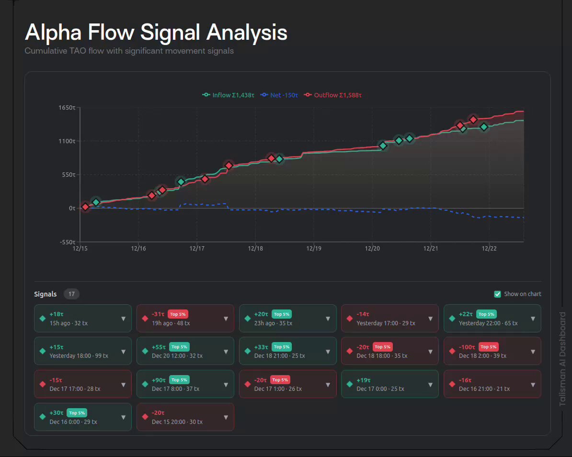Click the first red marker on the chart near 12/15

pos(85,207)
